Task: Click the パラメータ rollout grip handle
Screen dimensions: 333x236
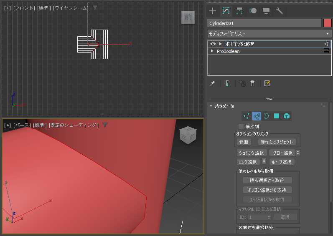Action: [324, 106]
